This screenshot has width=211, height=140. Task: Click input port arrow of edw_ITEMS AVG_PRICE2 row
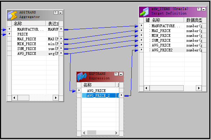click(x=141, y=50)
